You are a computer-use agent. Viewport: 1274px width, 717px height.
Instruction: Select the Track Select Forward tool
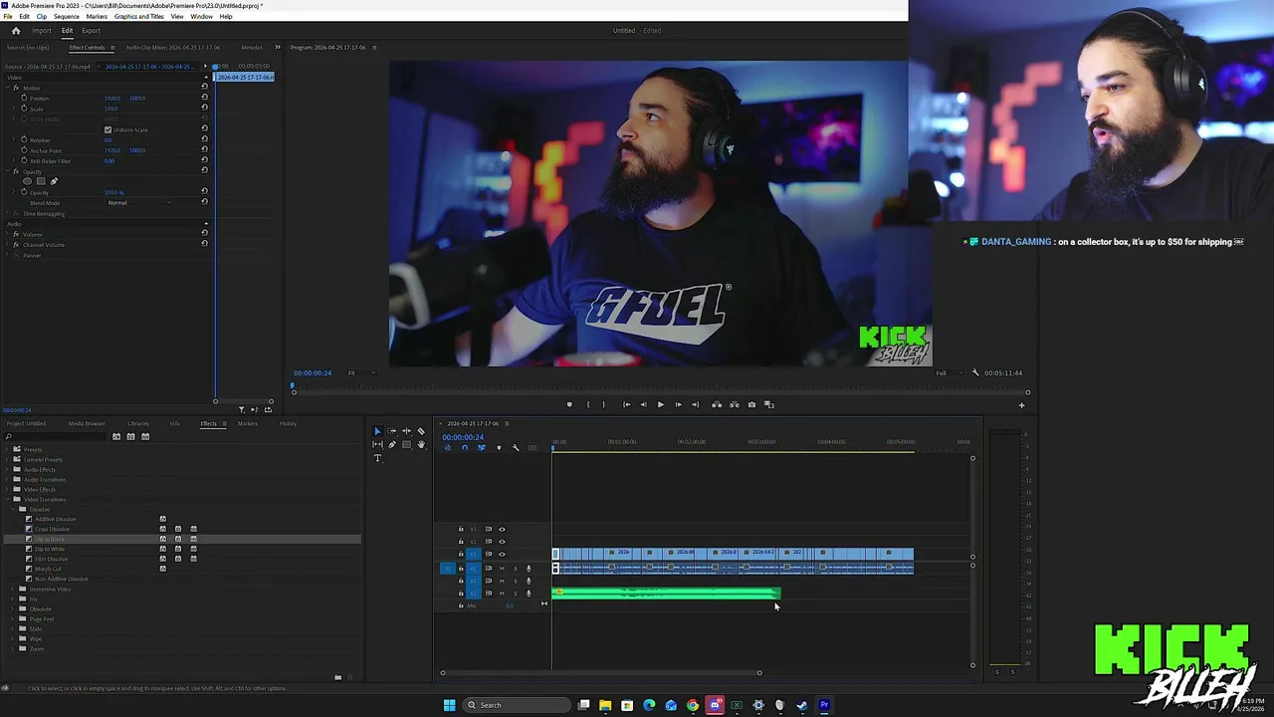coord(392,431)
